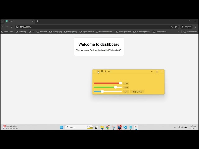Click the simple Flask application description text
Viewport: 199px width, 149px height.
click(99, 50)
